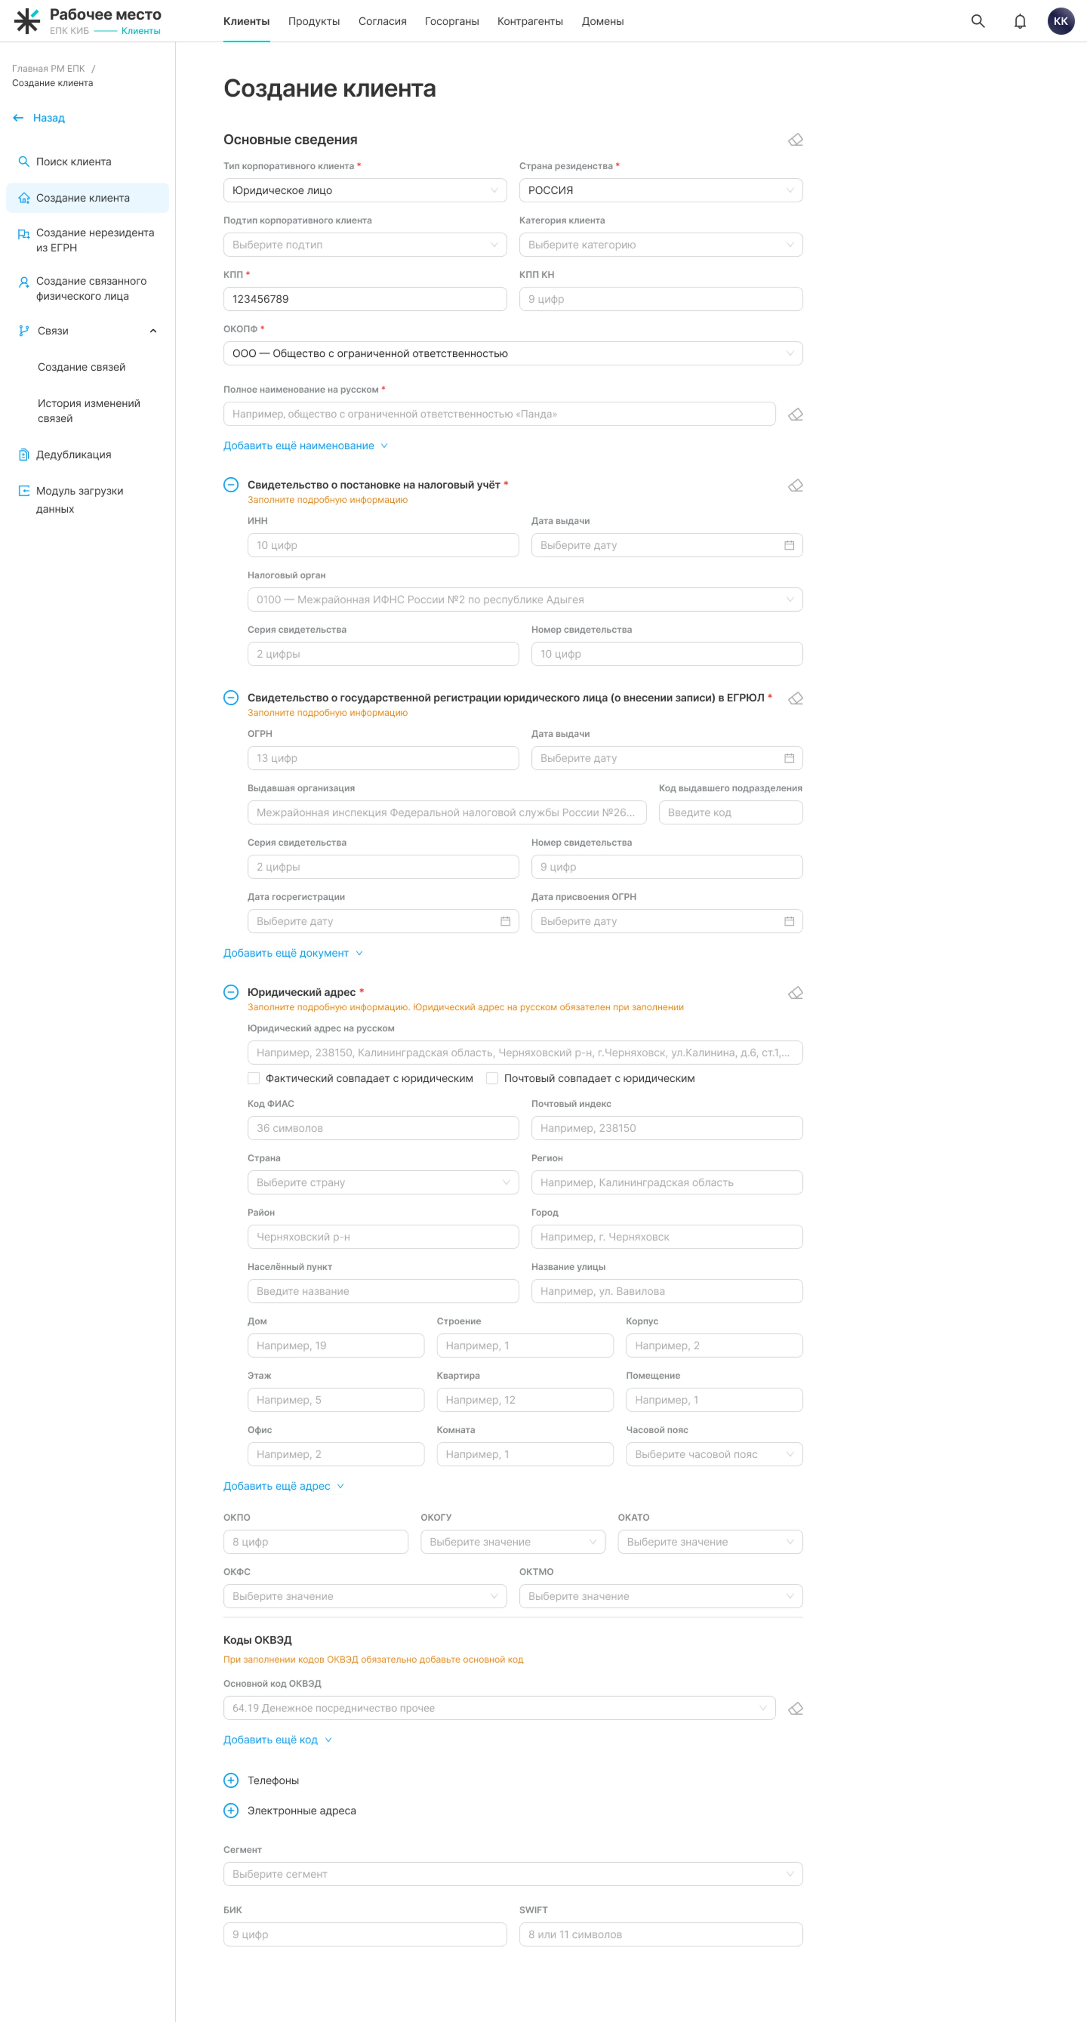Check Почтовый совпадает с юридическим
Viewport: 1087px width, 2022px height.
pos(492,1079)
